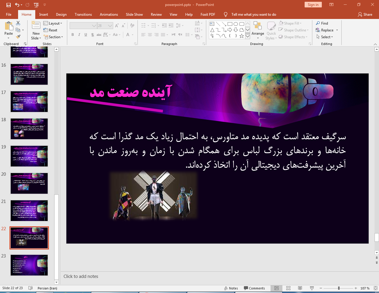The width and height of the screenshot is (379, 293).
Task: Click the Cut scissors icon
Action: pyautogui.click(x=18, y=23)
